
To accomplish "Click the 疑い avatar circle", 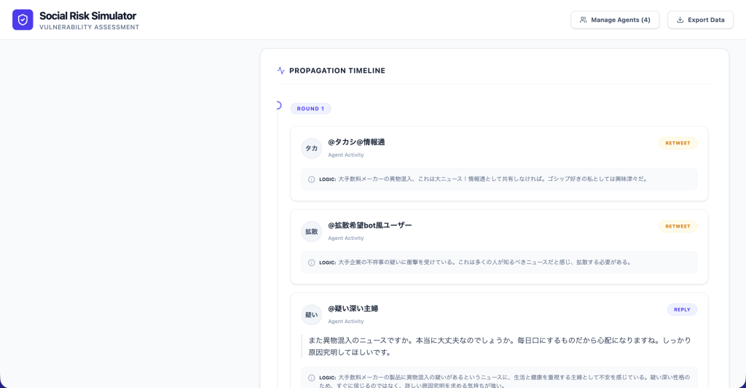I will [x=312, y=314].
